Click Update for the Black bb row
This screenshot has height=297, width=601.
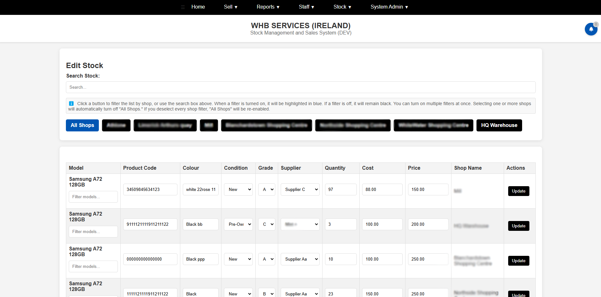(519, 226)
